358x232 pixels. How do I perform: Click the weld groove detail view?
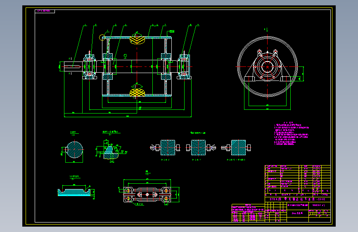click(x=111, y=151)
